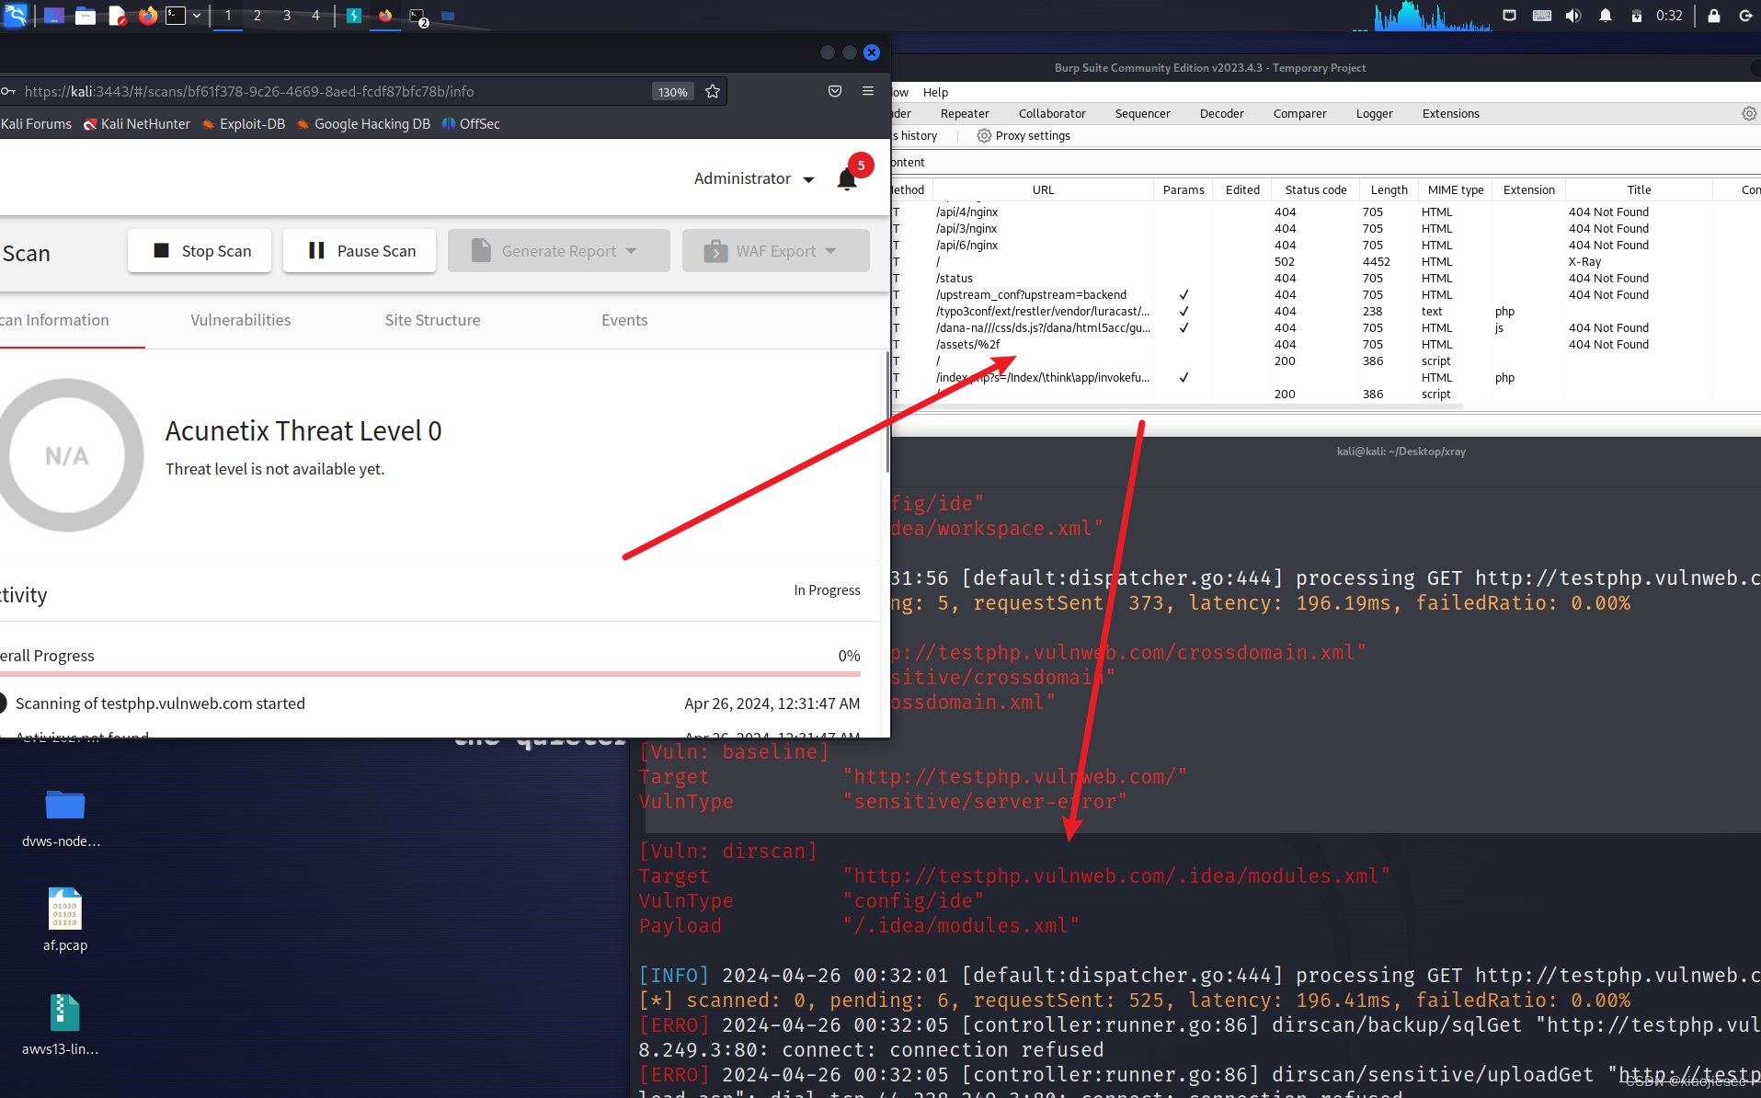Open terminal emulator launcher in panel
1761x1098 pixels.
click(176, 16)
